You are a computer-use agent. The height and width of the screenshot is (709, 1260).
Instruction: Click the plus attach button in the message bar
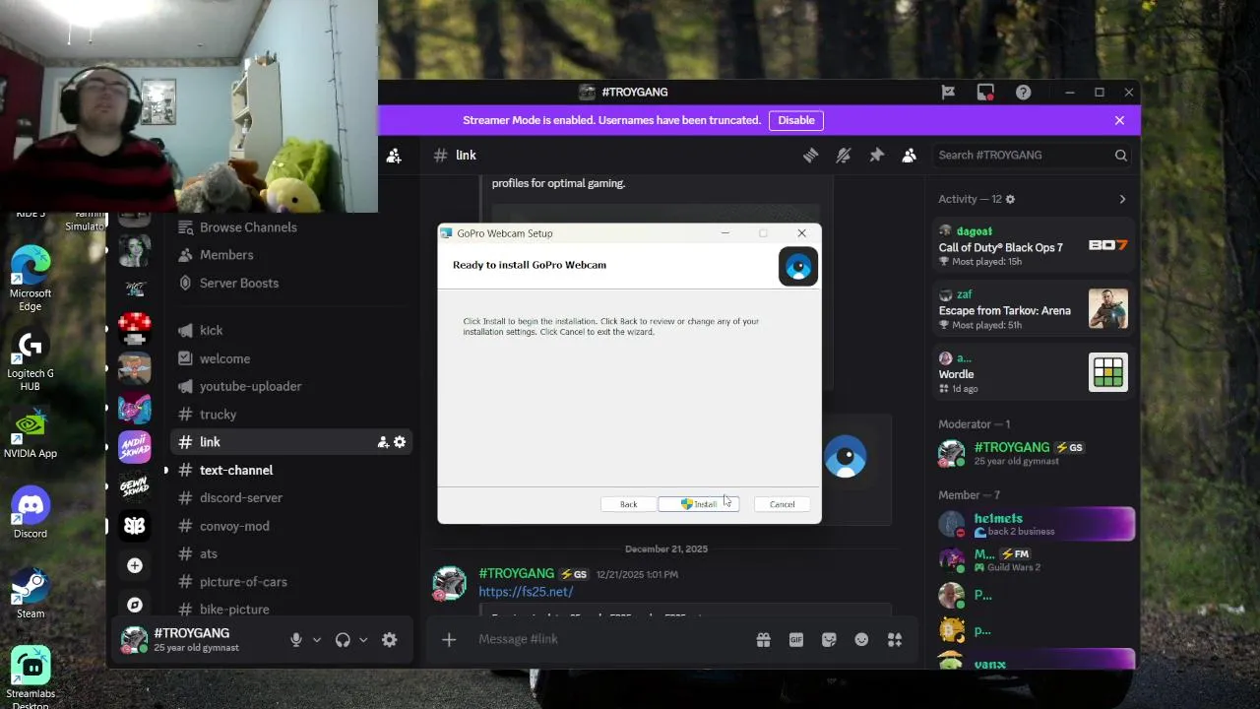pos(449,640)
